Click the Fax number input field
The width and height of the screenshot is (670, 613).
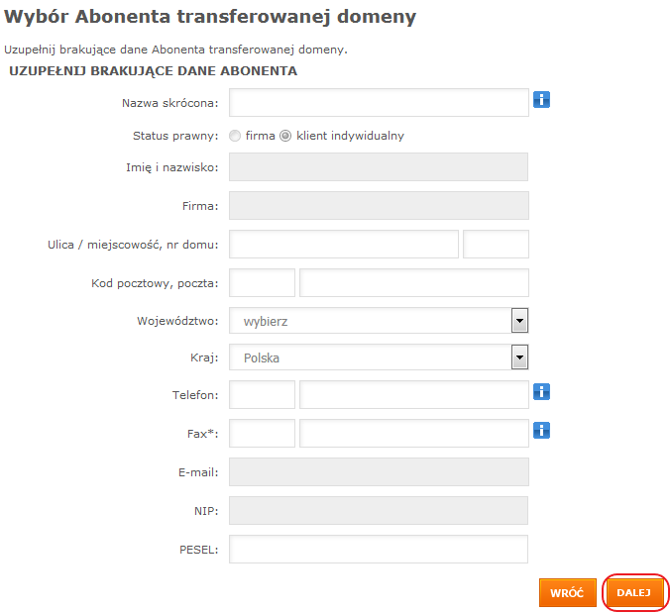pyautogui.click(x=414, y=434)
